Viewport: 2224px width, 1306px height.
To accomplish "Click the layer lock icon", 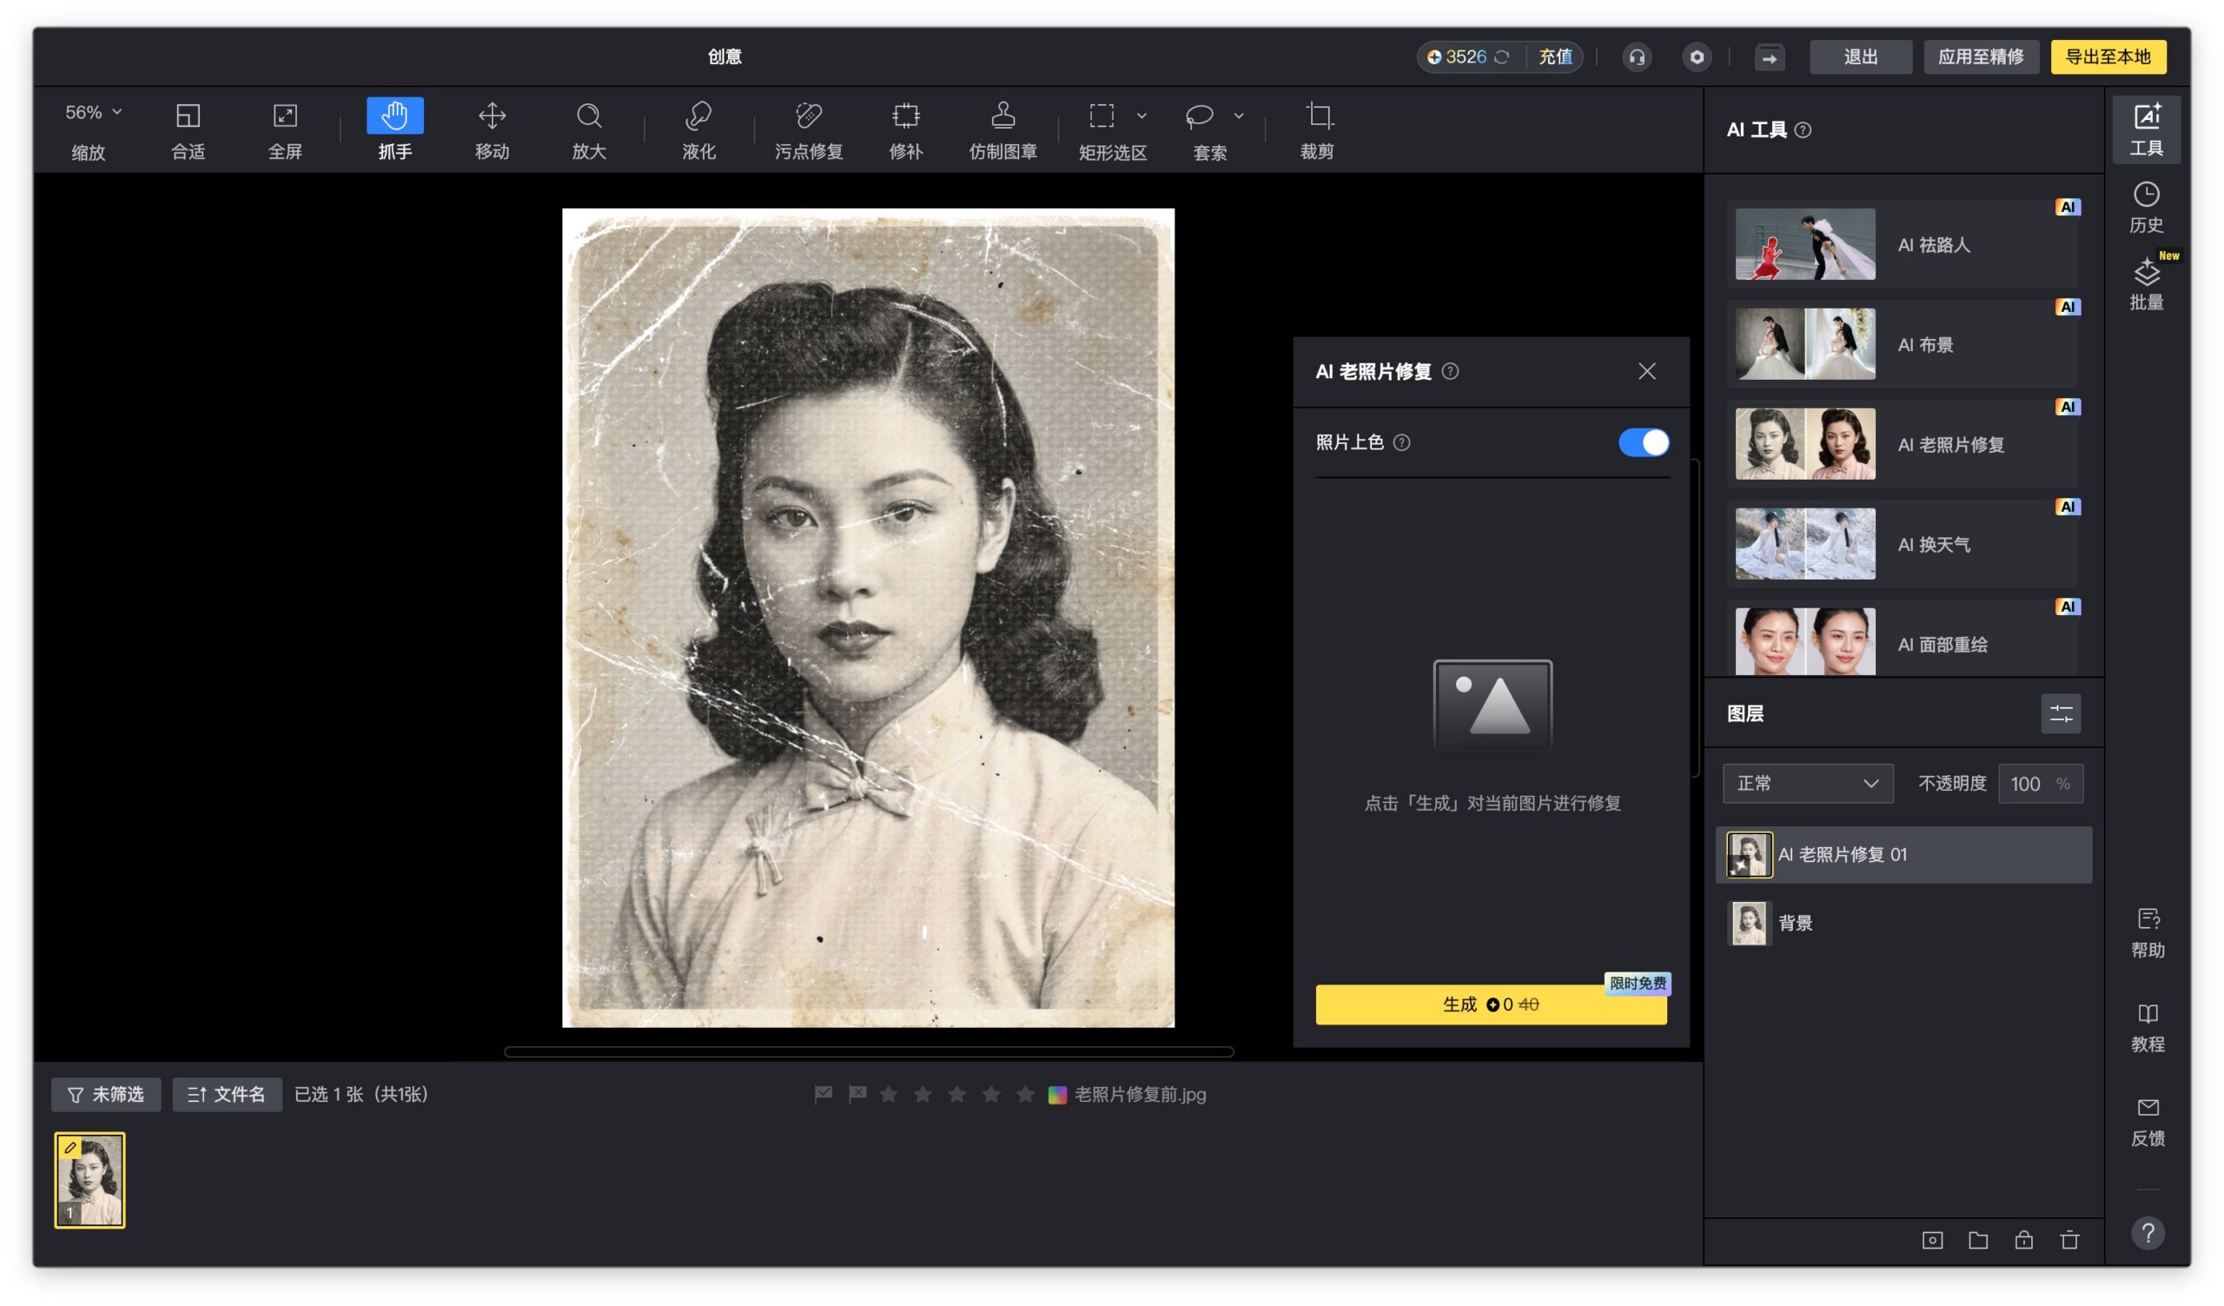I will [x=2023, y=1240].
